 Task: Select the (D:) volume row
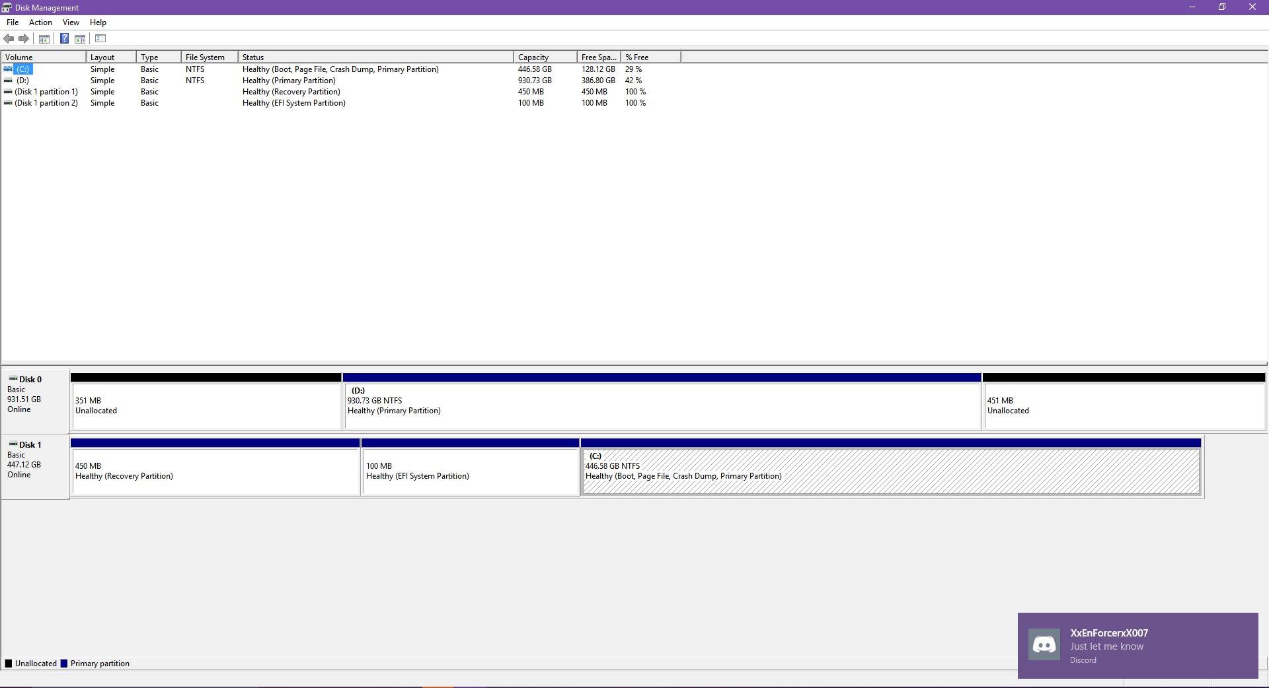(x=341, y=81)
